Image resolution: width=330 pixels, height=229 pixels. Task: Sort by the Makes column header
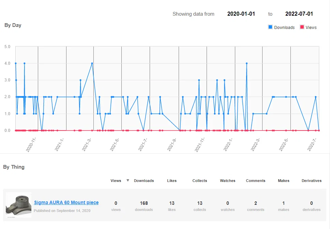pyautogui.click(x=284, y=181)
